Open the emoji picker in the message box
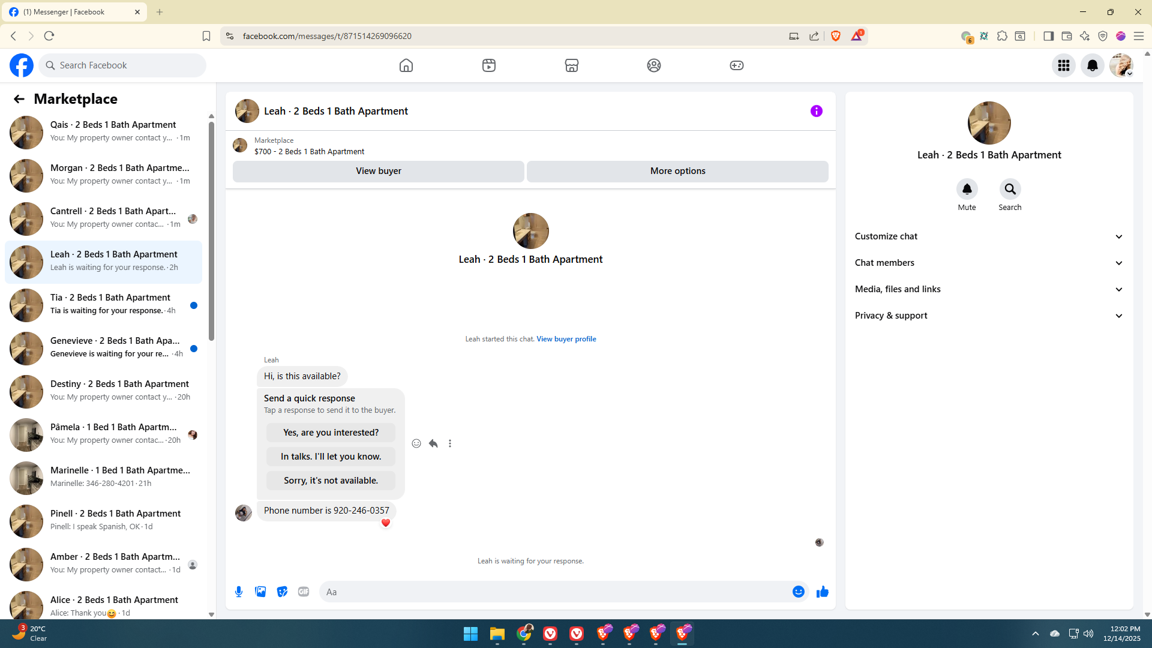 [x=798, y=592]
